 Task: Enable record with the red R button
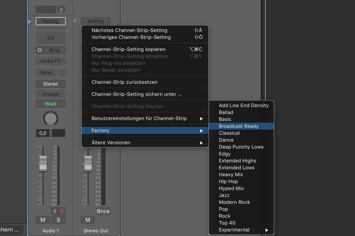pyautogui.click(x=62, y=211)
